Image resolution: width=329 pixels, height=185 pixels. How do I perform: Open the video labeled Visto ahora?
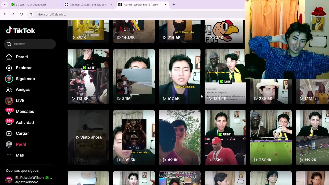(88, 137)
